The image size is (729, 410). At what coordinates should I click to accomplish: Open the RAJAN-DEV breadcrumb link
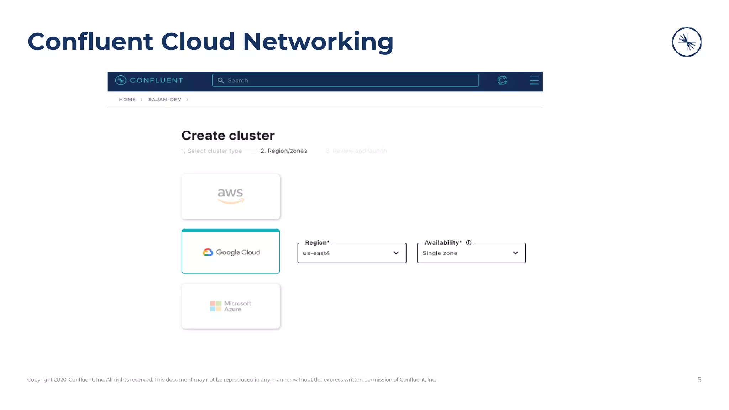coord(164,100)
